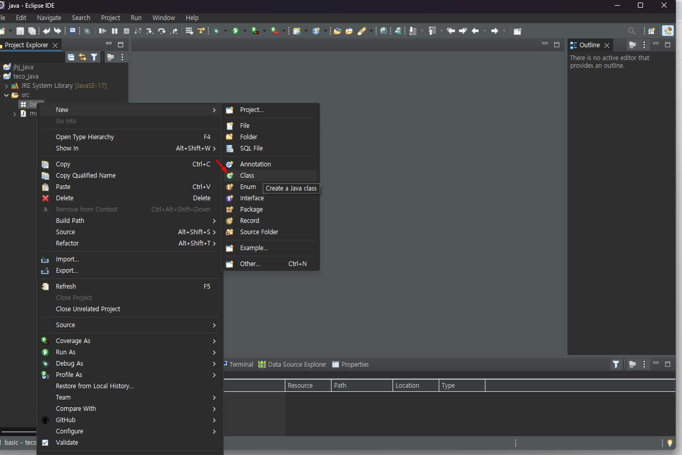Toggle Skip All Breakpoints in toolbar

87,31
